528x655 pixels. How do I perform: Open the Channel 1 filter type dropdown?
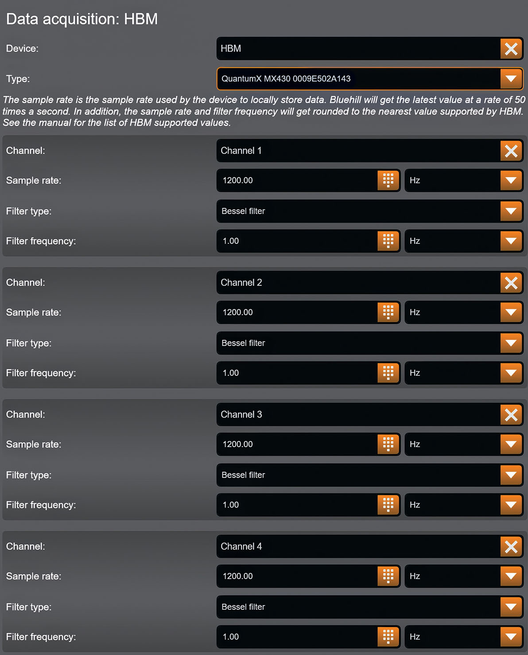point(511,211)
